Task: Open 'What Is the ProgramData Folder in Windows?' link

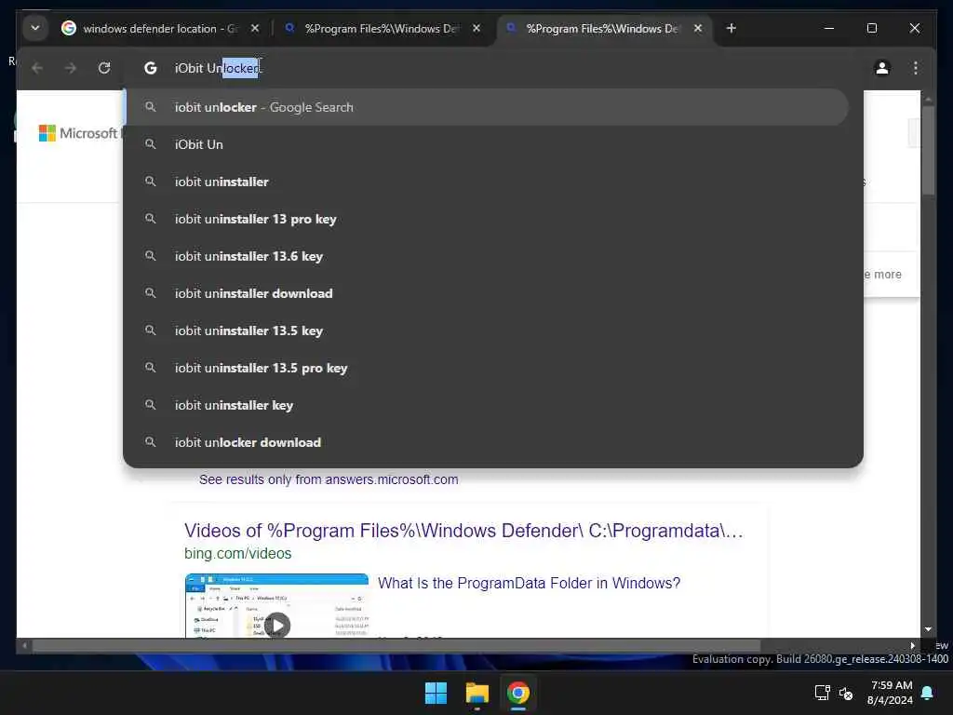Action: tap(529, 583)
